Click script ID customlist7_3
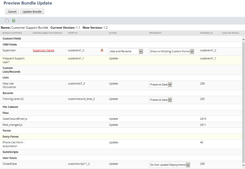This screenshot has height=169, width=245. [x=76, y=84]
